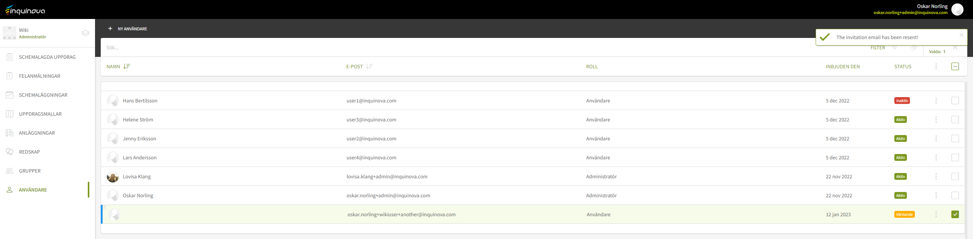The height and width of the screenshot is (239, 973).
Task: Click the plus icon for new user
Action: coord(110,28)
